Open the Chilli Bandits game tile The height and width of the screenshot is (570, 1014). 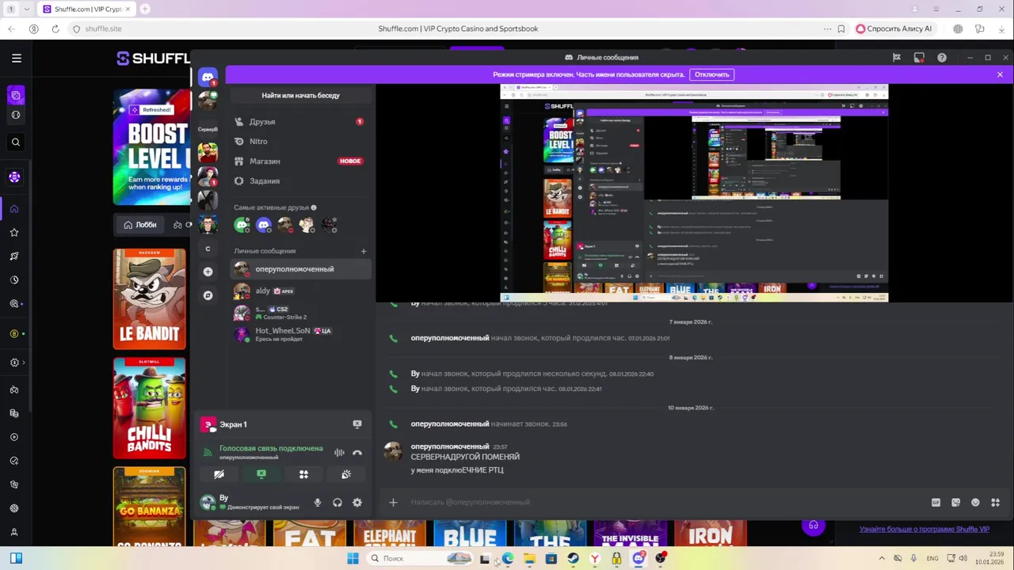pyautogui.click(x=149, y=408)
